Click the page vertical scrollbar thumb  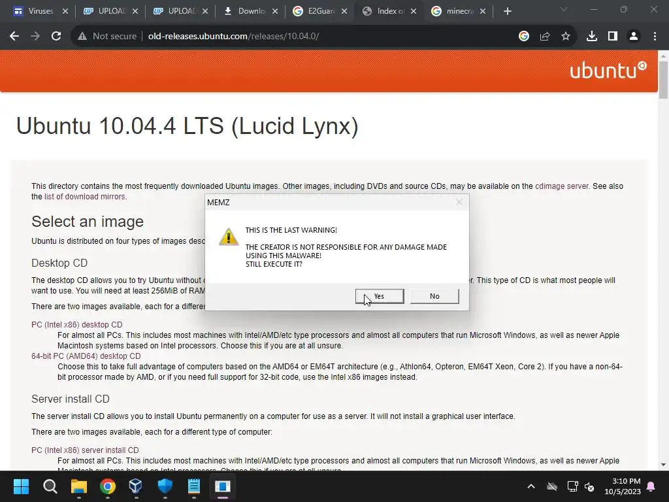pyautogui.click(x=664, y=80)
